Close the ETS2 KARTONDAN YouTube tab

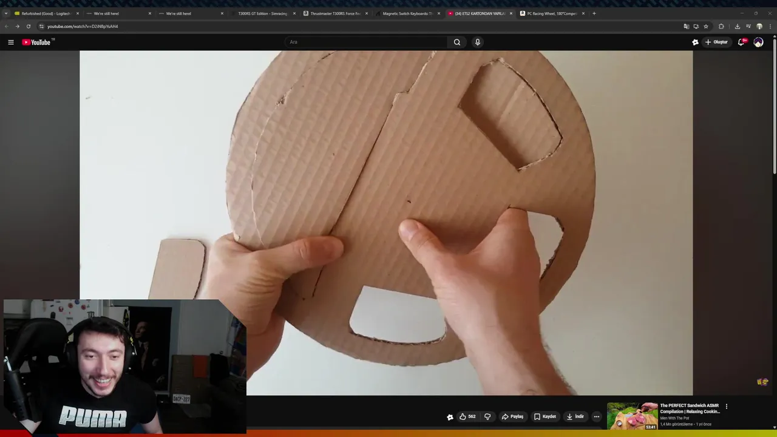coord(511,13)
